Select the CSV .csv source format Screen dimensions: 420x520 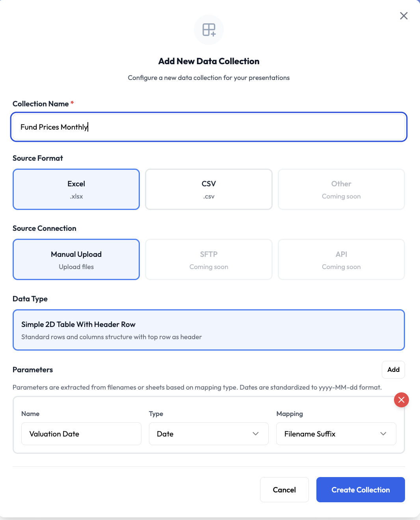pos(208,189)
